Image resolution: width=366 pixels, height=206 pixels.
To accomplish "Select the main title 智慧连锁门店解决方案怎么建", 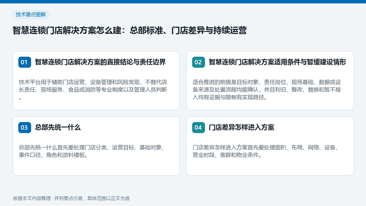I will point(129,31).
